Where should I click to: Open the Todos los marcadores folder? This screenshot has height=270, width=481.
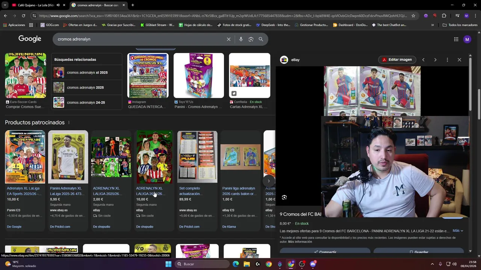click(x=460, y=25)
